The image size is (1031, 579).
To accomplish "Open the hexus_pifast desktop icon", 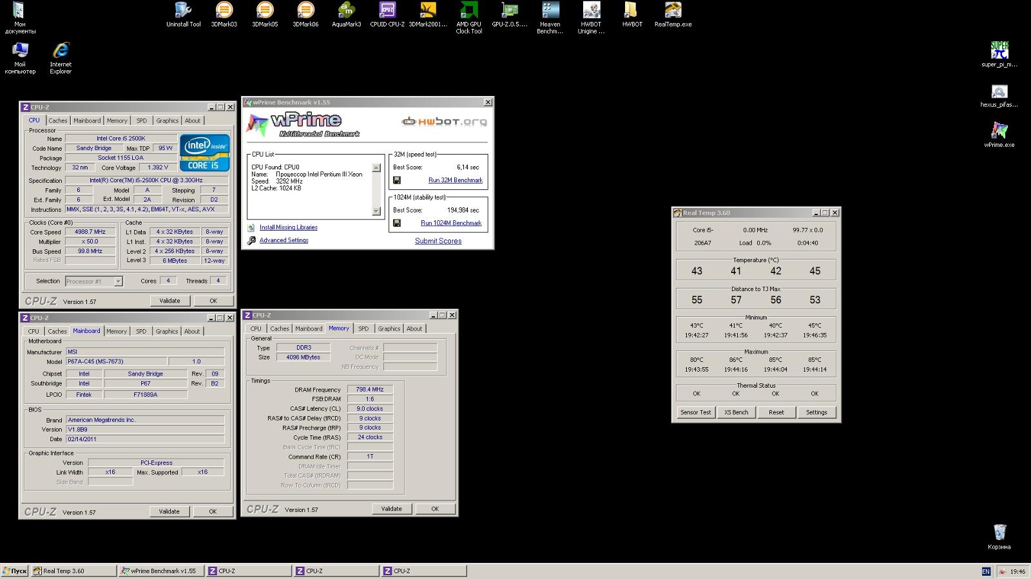I will point(999,95).
